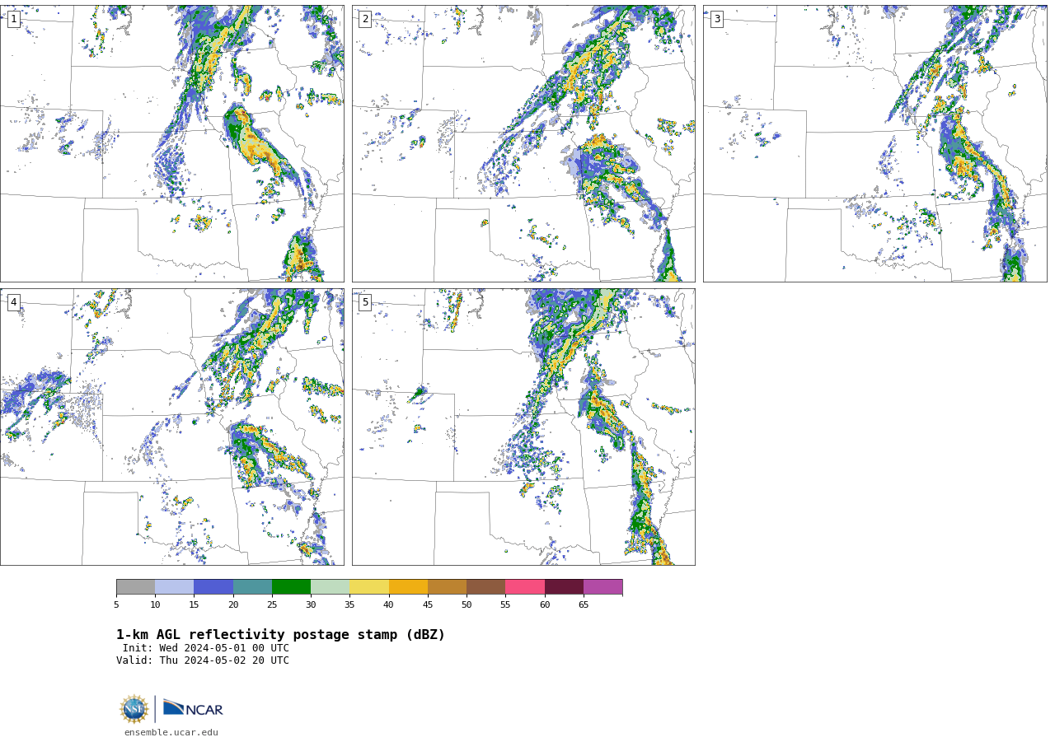Open ensemble member 5 reflectivity map

click(x=523, y=427)
